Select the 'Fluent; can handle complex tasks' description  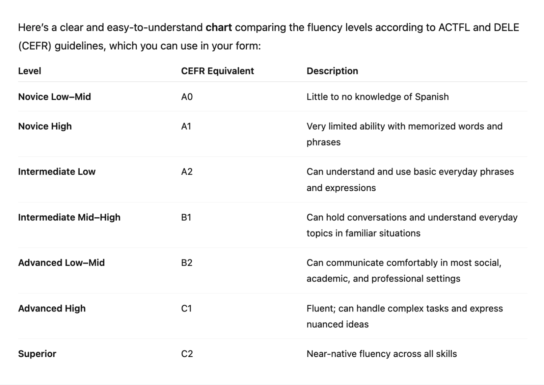405,316
